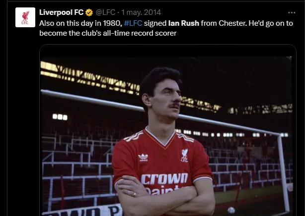Open the @LFC handle link
305x216 pixels.
tap(105, 12)
